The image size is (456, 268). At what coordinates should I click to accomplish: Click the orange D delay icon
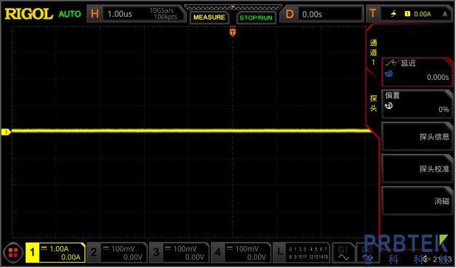coord(289,14)
